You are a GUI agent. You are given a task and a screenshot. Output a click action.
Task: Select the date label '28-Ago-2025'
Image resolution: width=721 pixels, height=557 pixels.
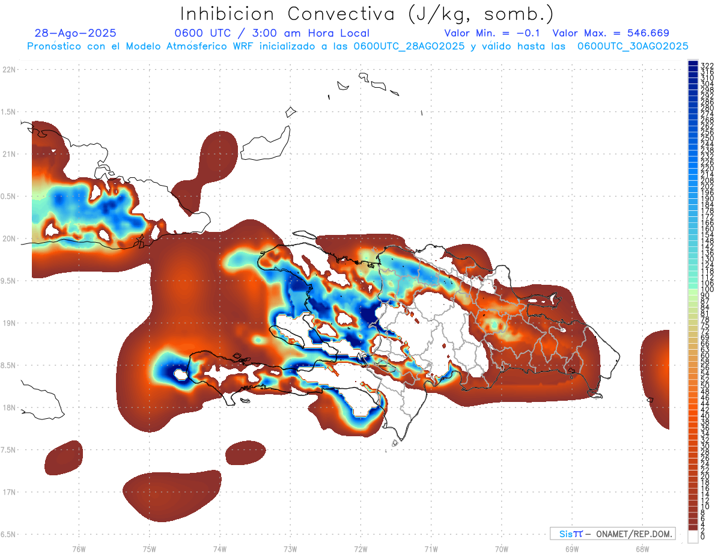[x=75, y=33]
